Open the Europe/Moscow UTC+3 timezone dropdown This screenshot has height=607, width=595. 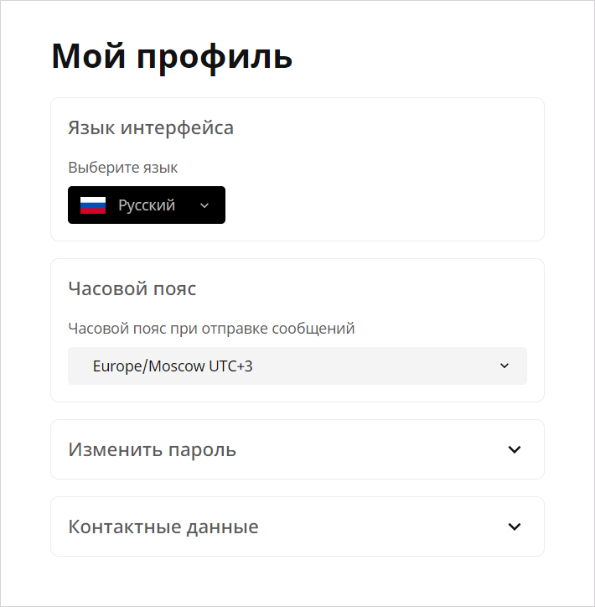coord(297,366)
